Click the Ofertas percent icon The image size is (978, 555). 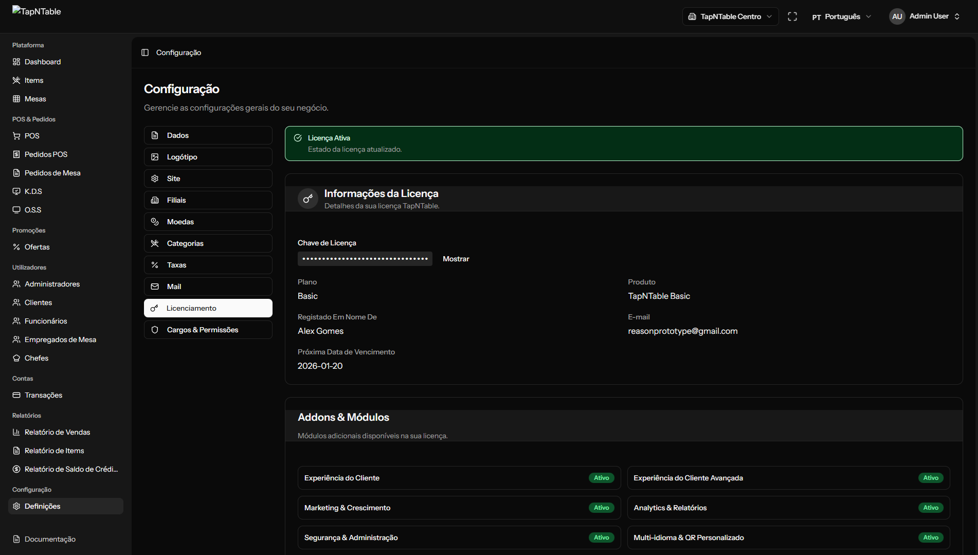[16, 247]
